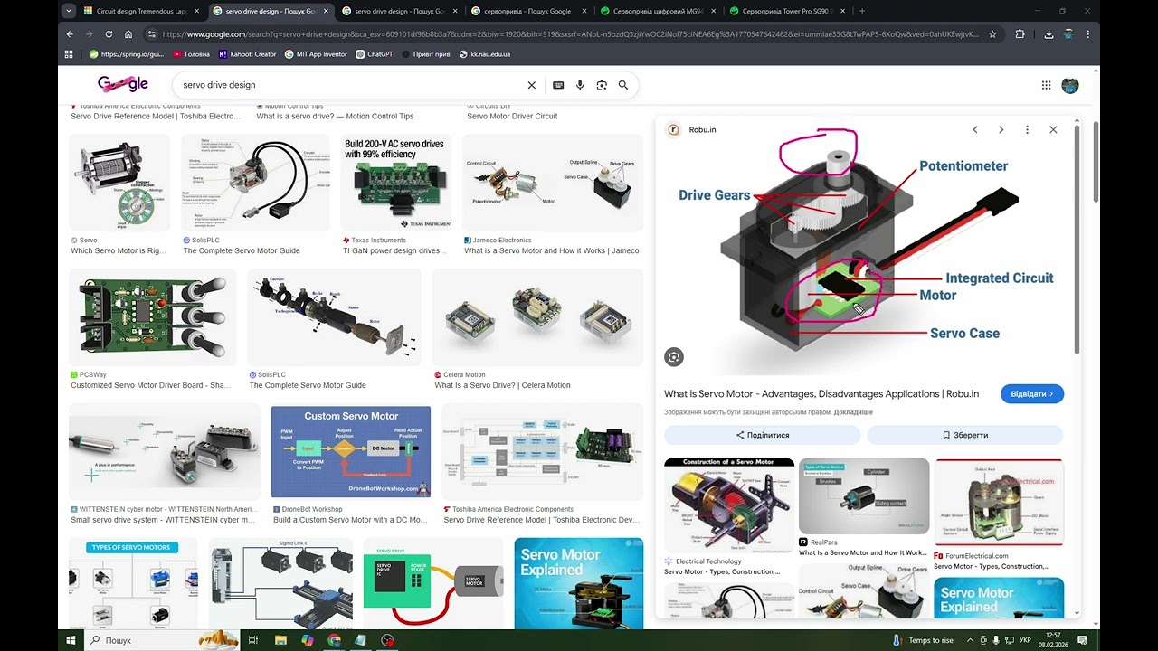Open the on-screen keyboard icon in search bar

pyautogui.click(x=558, y=85)
